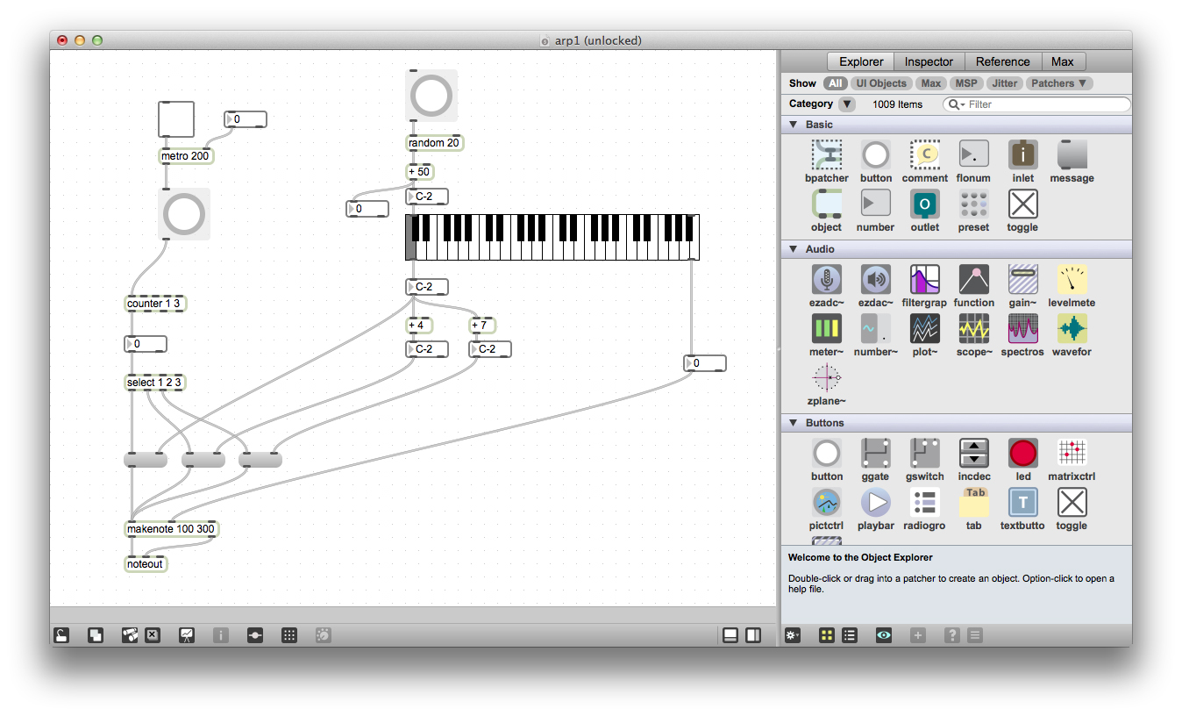Show only UI Objects in Explorer

point(881,83)
